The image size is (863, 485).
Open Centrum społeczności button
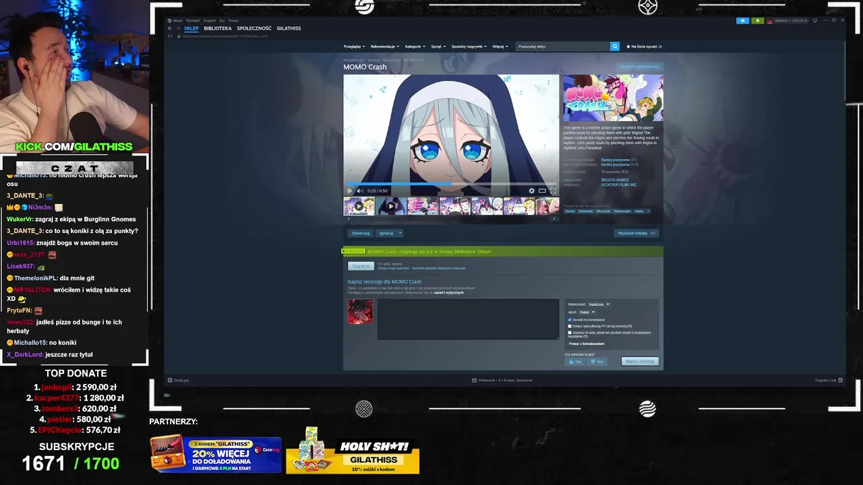639,67
